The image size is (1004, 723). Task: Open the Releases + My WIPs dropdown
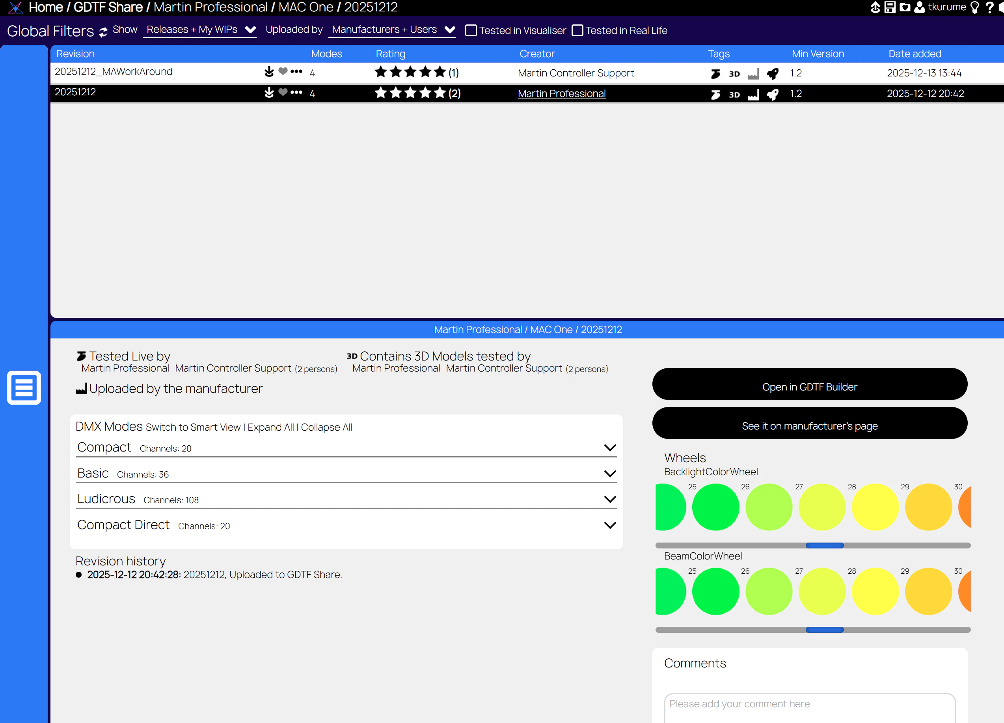tap(200, 30)
